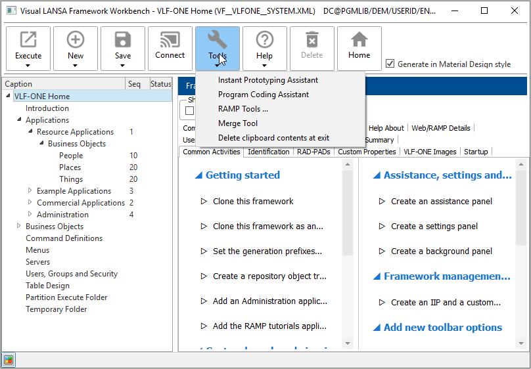531x369 pixels.
Task: Collapse the Resource Applications node
Action: 30,131
